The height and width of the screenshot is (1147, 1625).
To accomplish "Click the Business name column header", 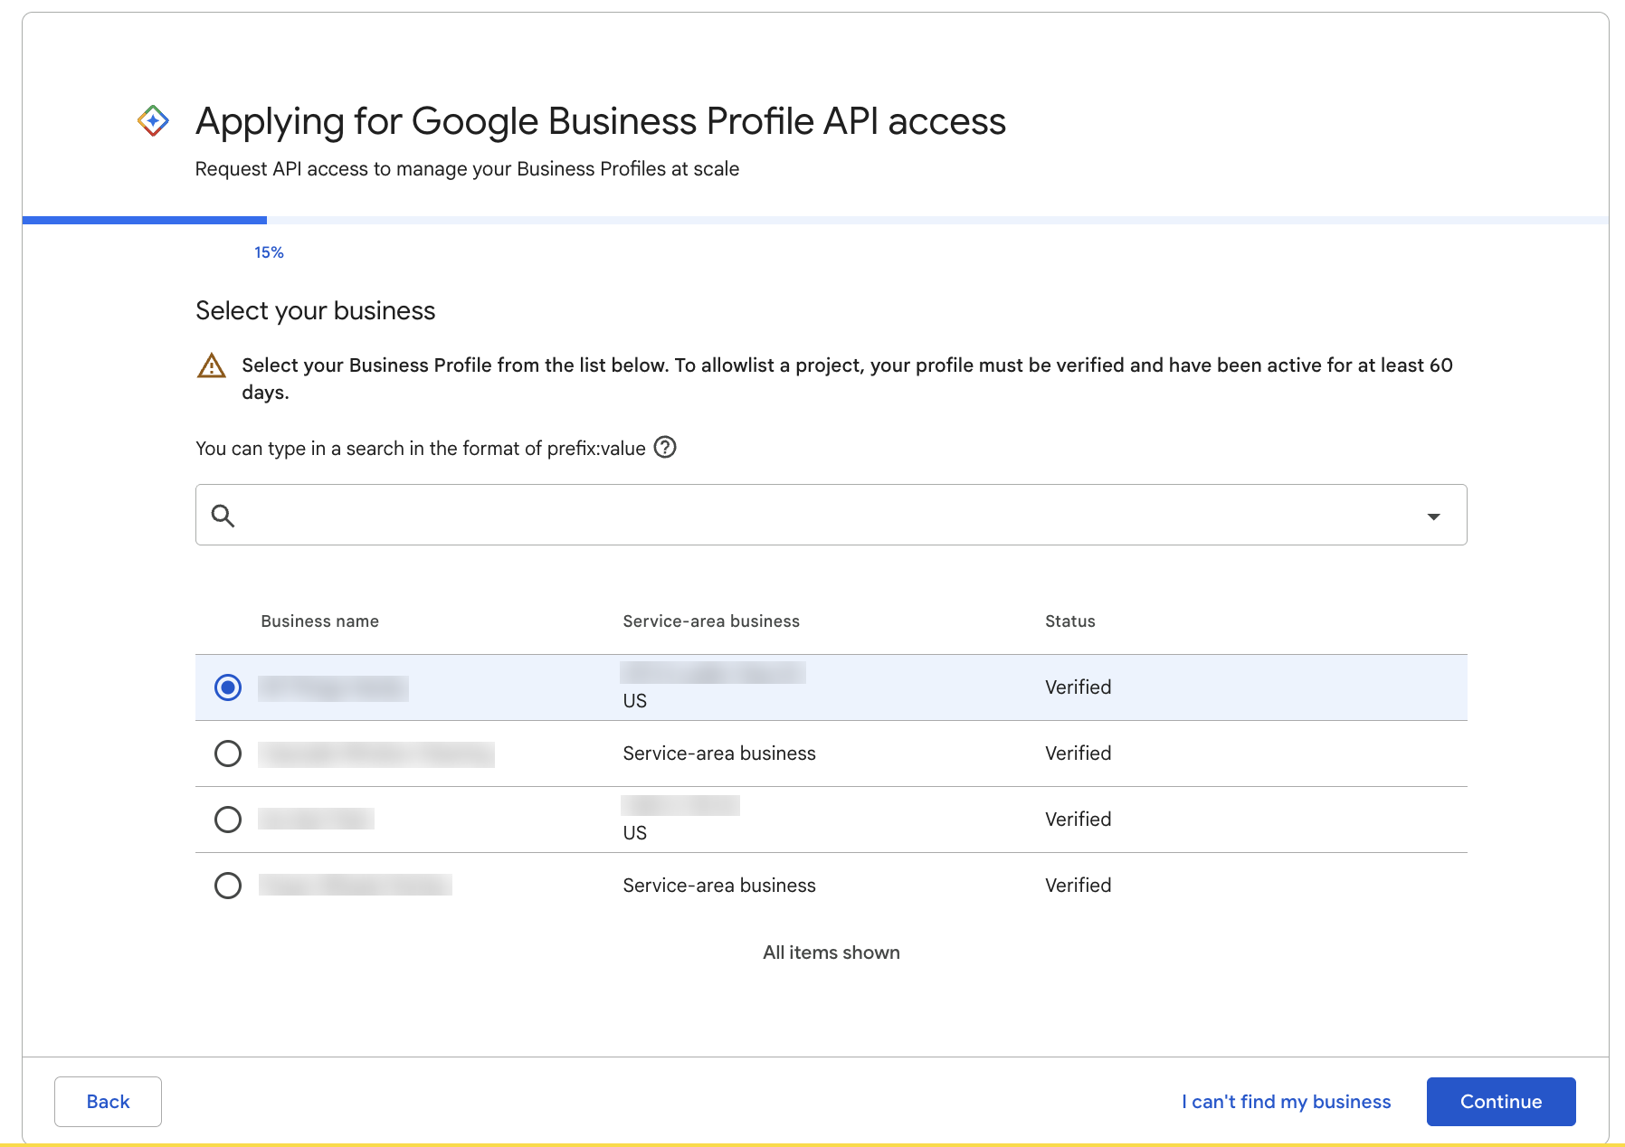I will click(x=318, y=621).
